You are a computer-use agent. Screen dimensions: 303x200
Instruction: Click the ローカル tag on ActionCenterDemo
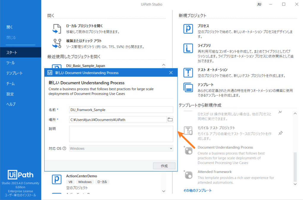point(102,182)
